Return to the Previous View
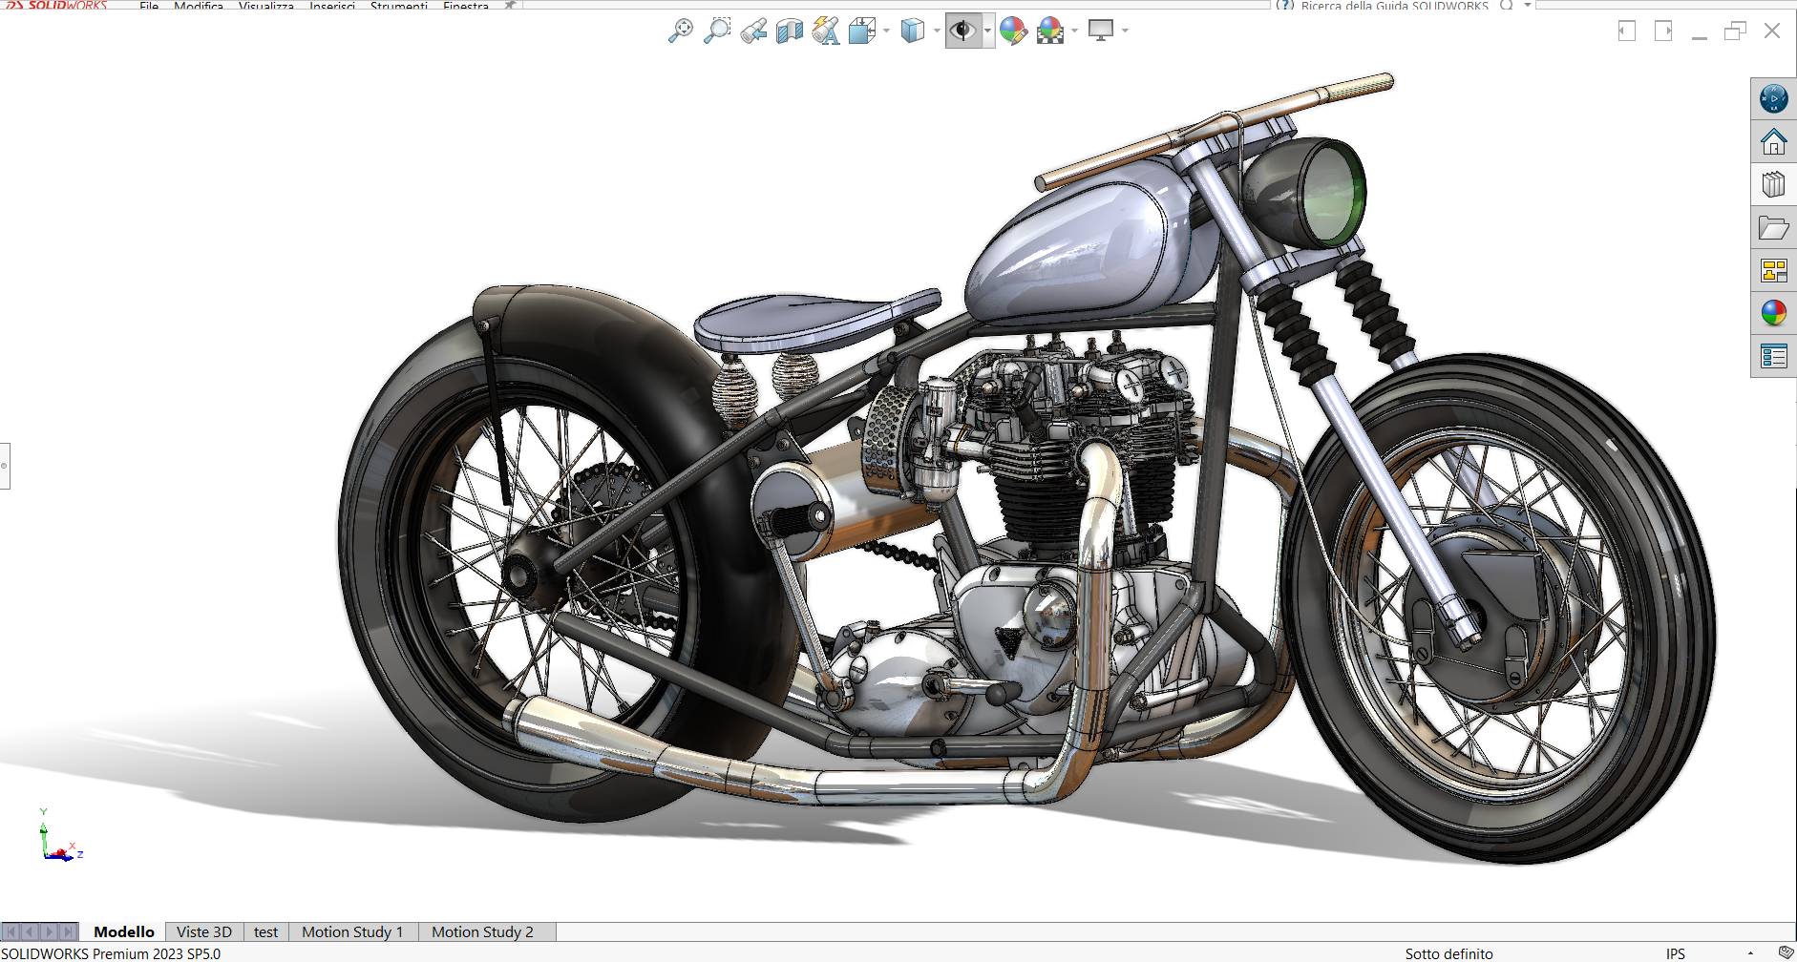Viewport: 1797px width, 962px height. [x=753, y=31]
